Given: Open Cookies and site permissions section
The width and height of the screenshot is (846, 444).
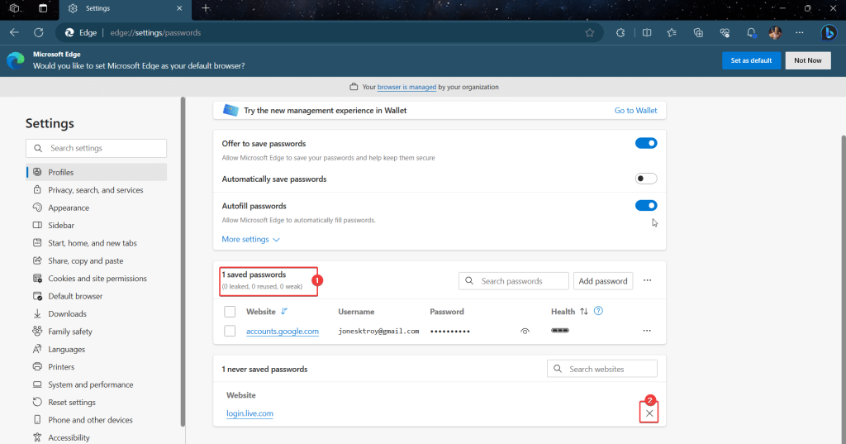Looking at the screenshot, I should point(97,279).
